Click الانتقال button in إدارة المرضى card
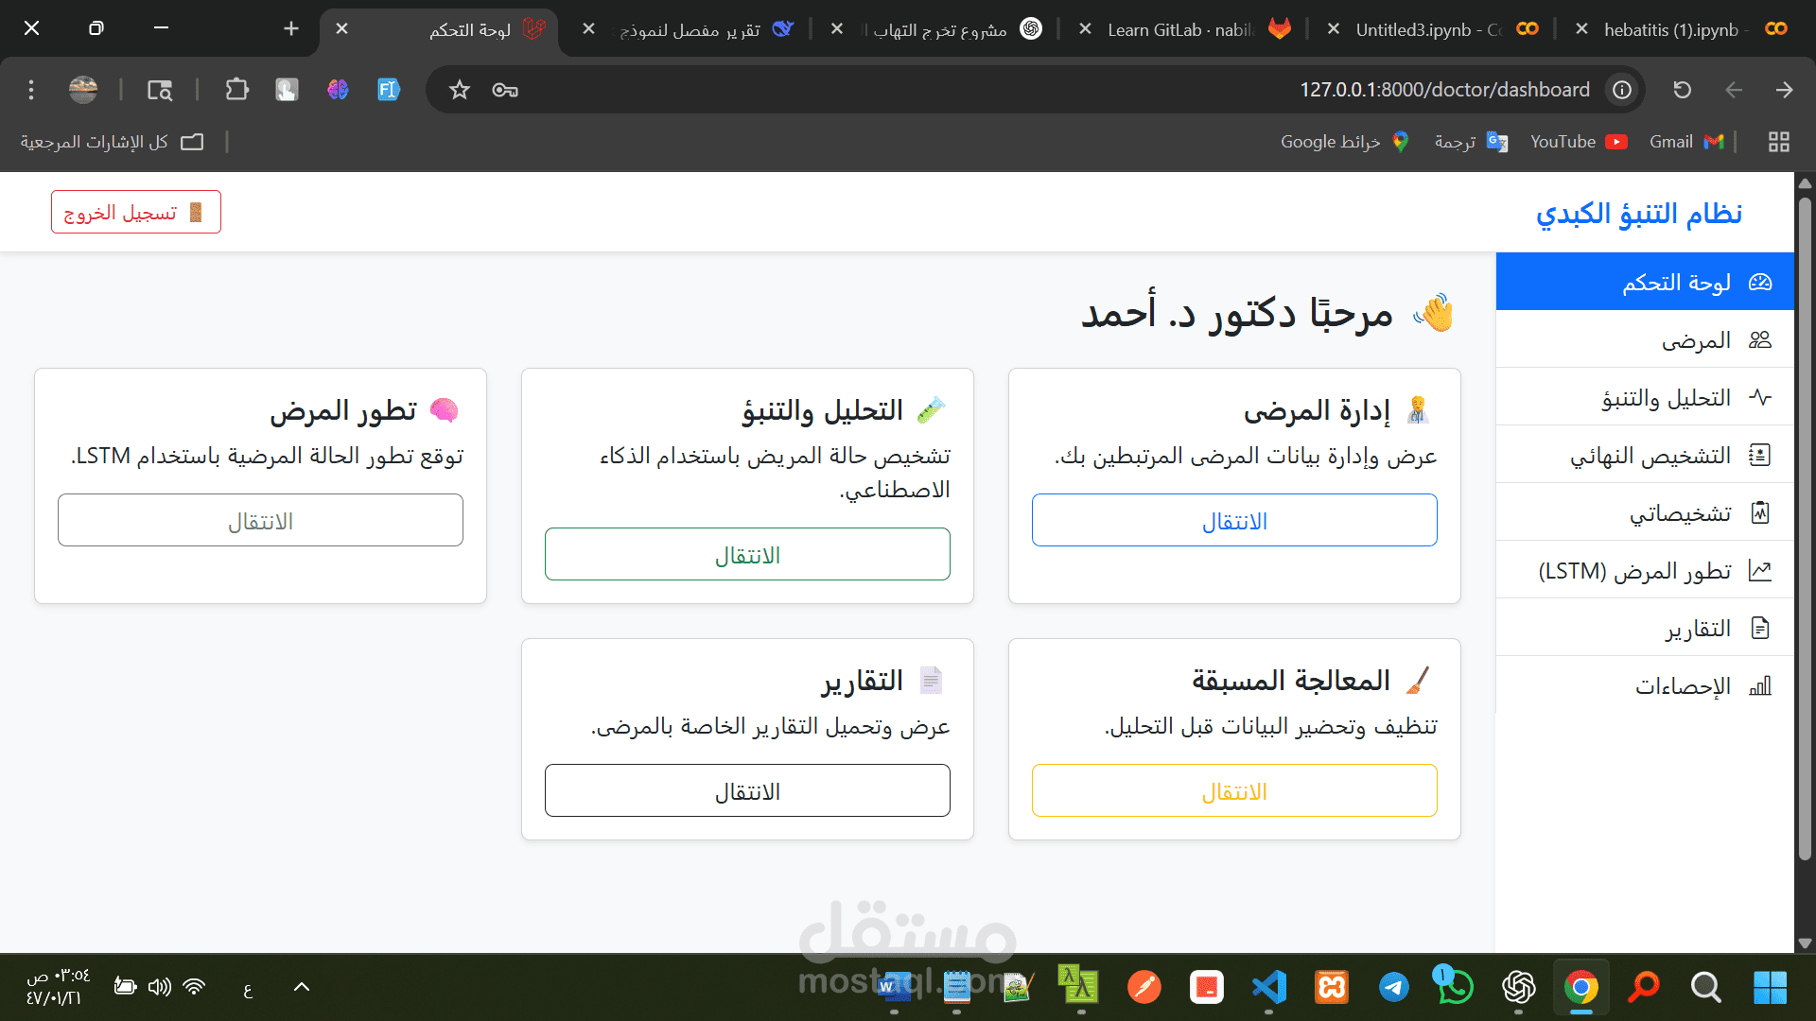 click(x=1234, y=520)
